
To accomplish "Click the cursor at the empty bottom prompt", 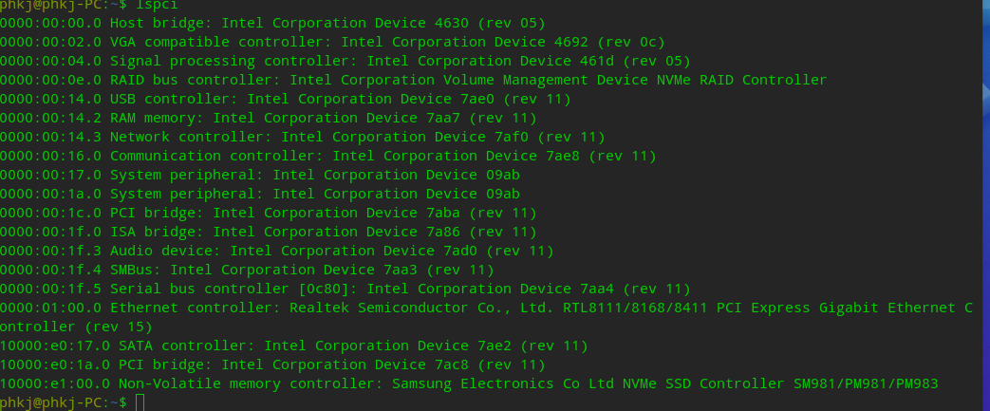I will pos(140,402).
